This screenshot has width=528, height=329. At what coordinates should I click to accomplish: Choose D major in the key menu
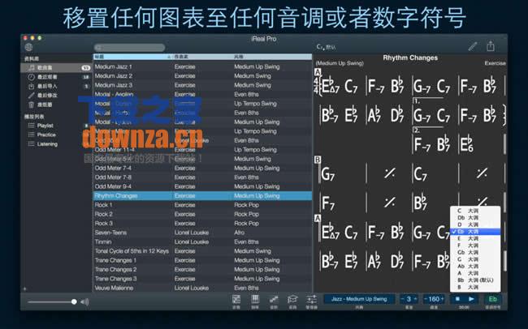tap(475, 224)
